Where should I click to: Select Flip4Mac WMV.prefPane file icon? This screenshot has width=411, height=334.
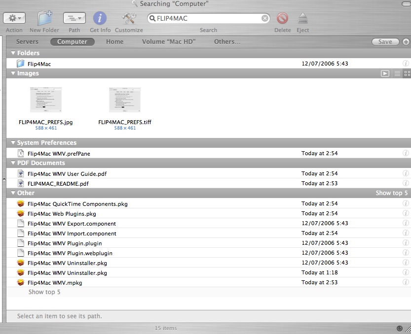point(20,153)
